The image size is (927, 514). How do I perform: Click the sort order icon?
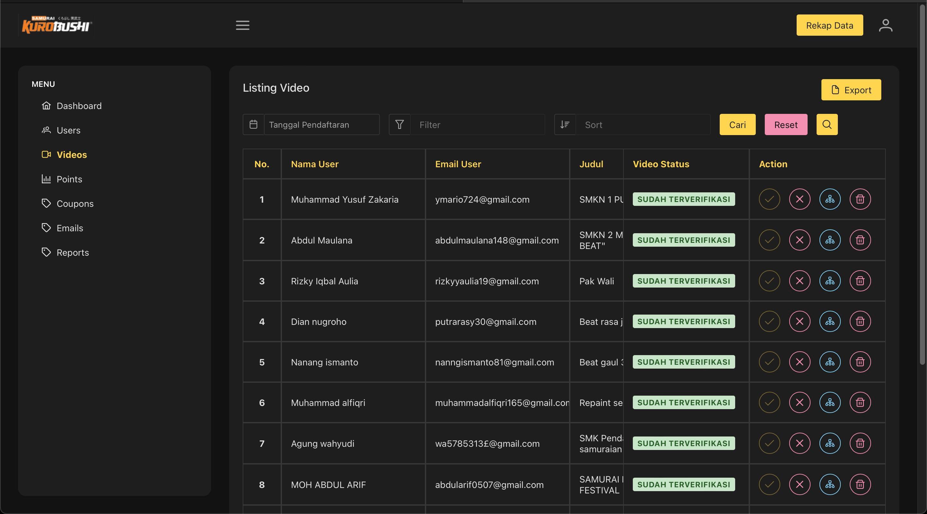point(565,124)
